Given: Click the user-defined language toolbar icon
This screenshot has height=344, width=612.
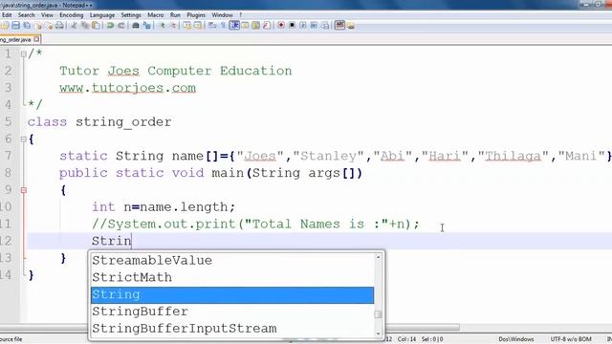Looking at the screenshot, I should coord(245,26).
